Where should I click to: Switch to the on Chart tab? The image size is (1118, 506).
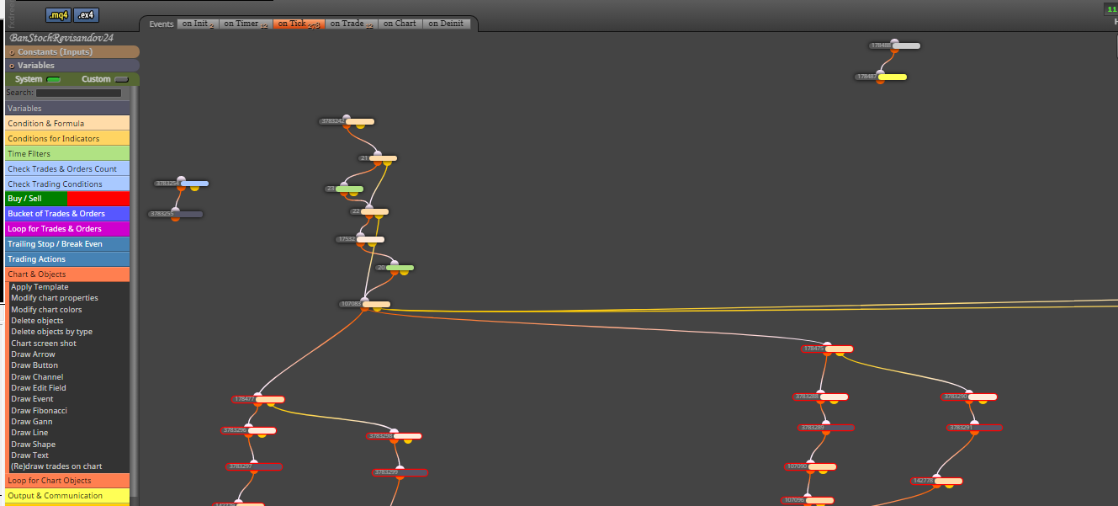[400, 24]
